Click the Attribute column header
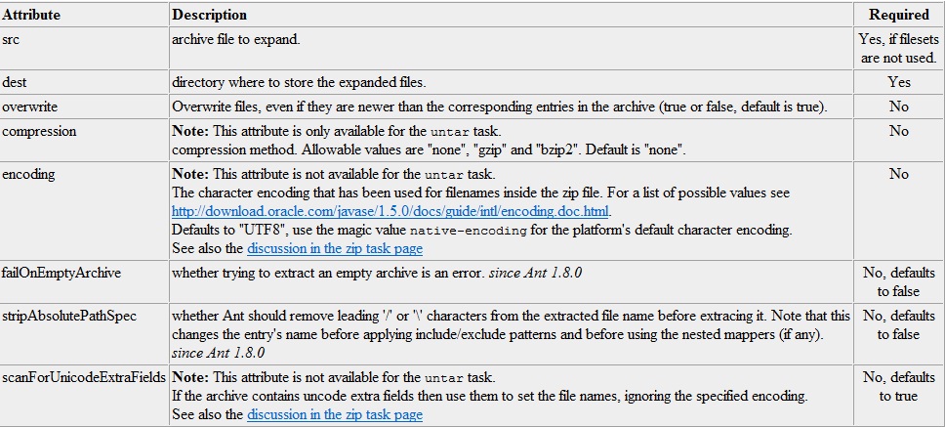The height and width of the screenshot is (427, 945). [31, 15]
